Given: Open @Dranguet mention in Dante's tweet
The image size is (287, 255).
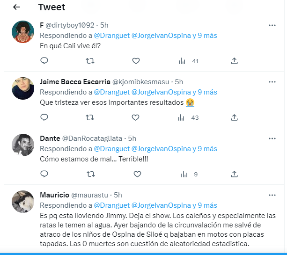Looking at the screenshot, I should pos(112,149).
